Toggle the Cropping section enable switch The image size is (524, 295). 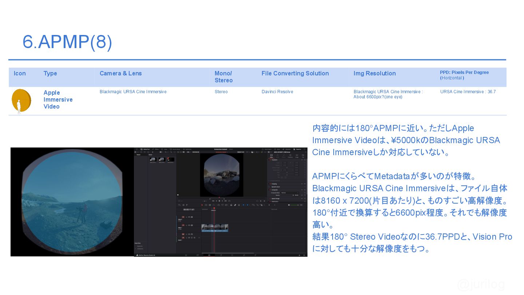point(270,184)
